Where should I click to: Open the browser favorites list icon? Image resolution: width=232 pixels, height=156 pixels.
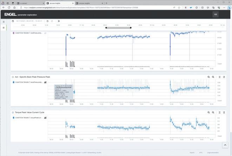[x=208, y=7]
